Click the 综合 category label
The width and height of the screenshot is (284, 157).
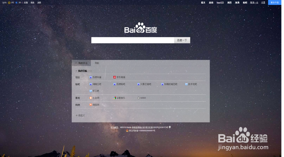click(x=78, y=77)
